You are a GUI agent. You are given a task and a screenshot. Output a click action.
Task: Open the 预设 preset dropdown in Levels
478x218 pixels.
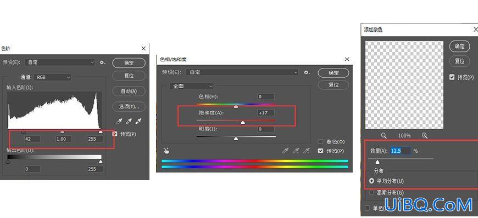[x=60, y=62]
